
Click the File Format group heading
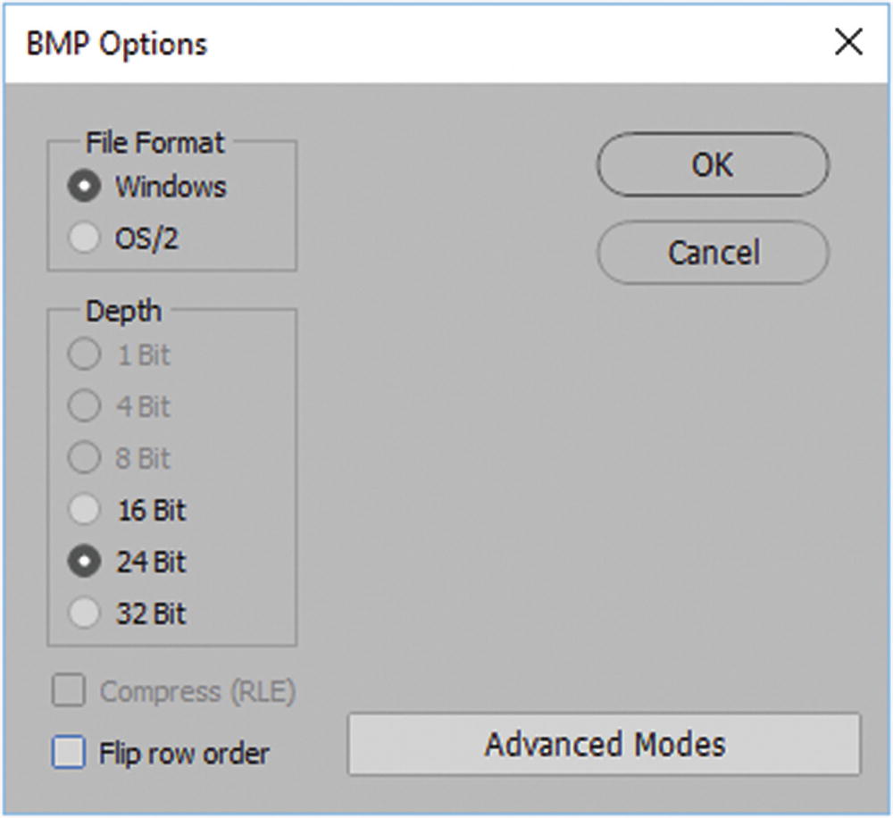point(153,141)
